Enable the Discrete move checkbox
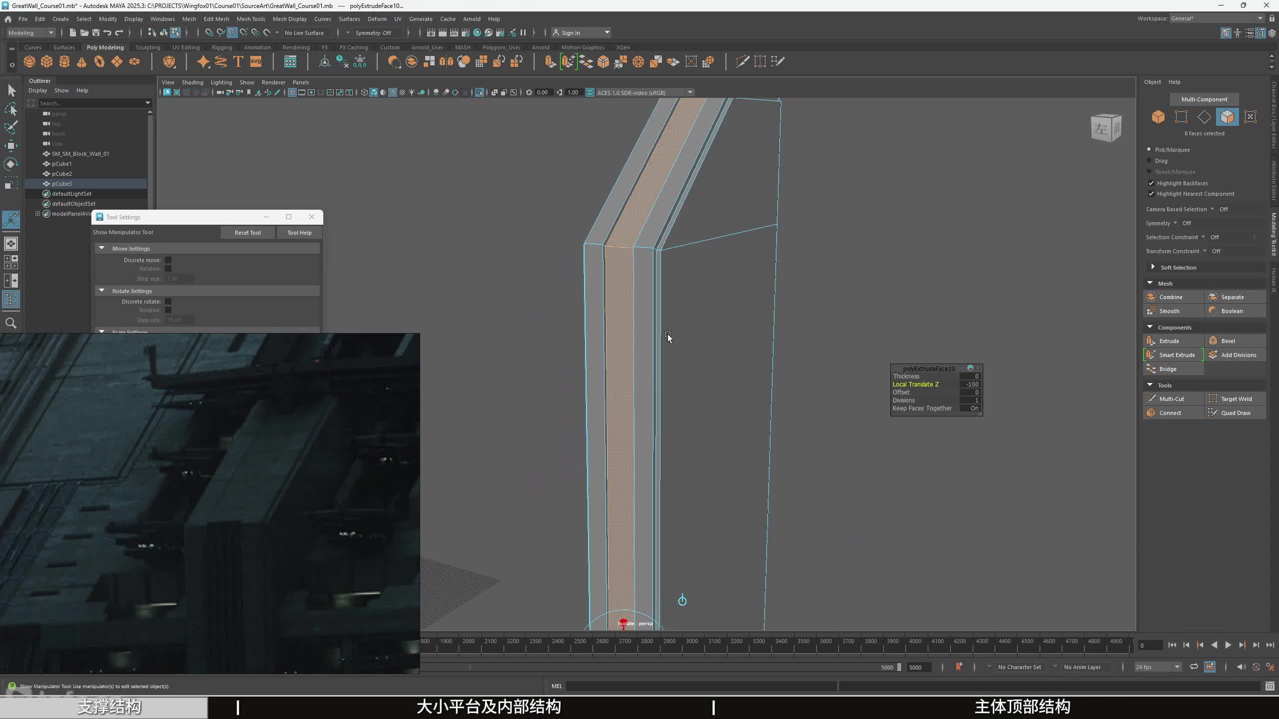Image resolution: width=1279 pixels, height=719 pixels. (x=168, y=260)
